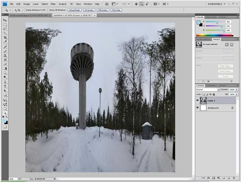Select the Eyedropper tool
Viewport: 241px width, 182px height.
point(5,42)
